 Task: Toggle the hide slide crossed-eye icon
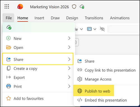pyautogui.click(x=102, y=29)
